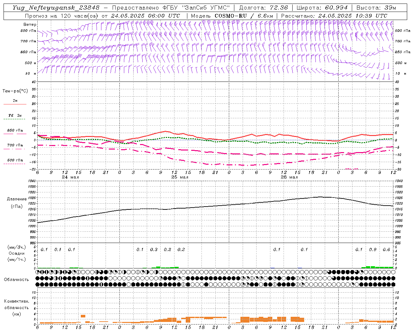Click the Широта: 60.994 field
Screen dimensions: 412x330
click(x=322, y=8)
